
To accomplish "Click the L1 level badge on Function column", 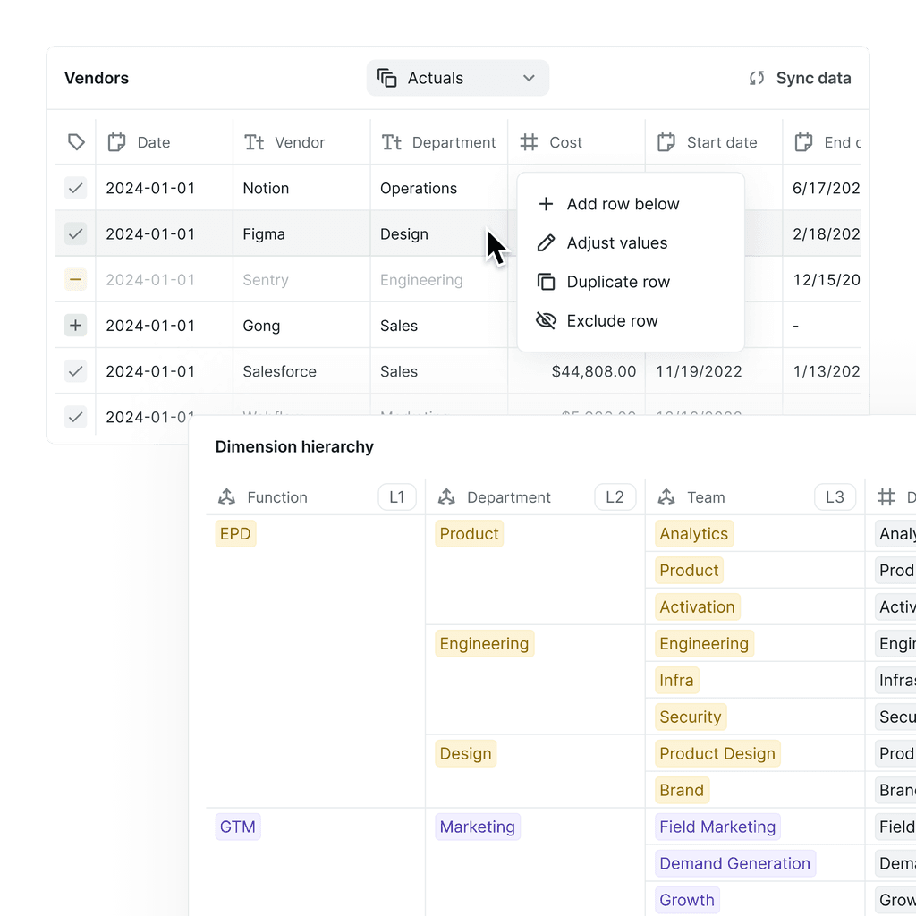I will click(x=397, y=496).
